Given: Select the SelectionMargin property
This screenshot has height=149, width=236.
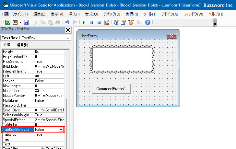Looking at the screenshot, I should [18, 115].
